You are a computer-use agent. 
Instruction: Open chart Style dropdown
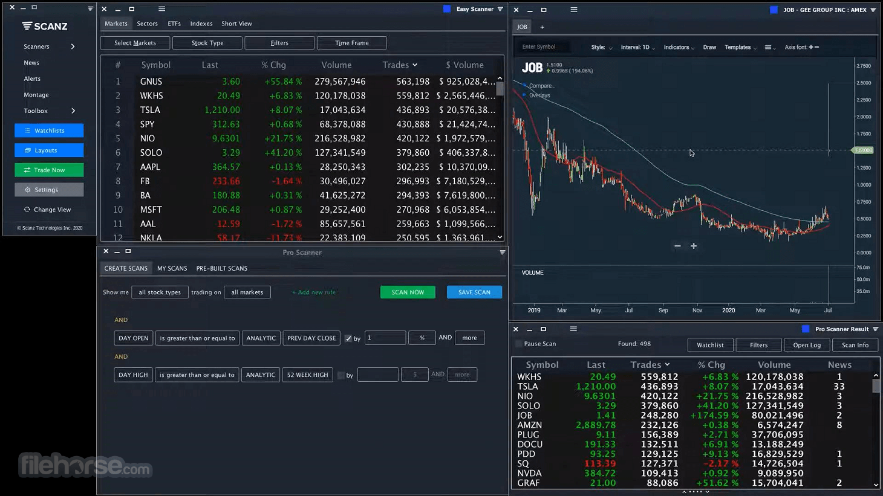click(x=602, y=47)
